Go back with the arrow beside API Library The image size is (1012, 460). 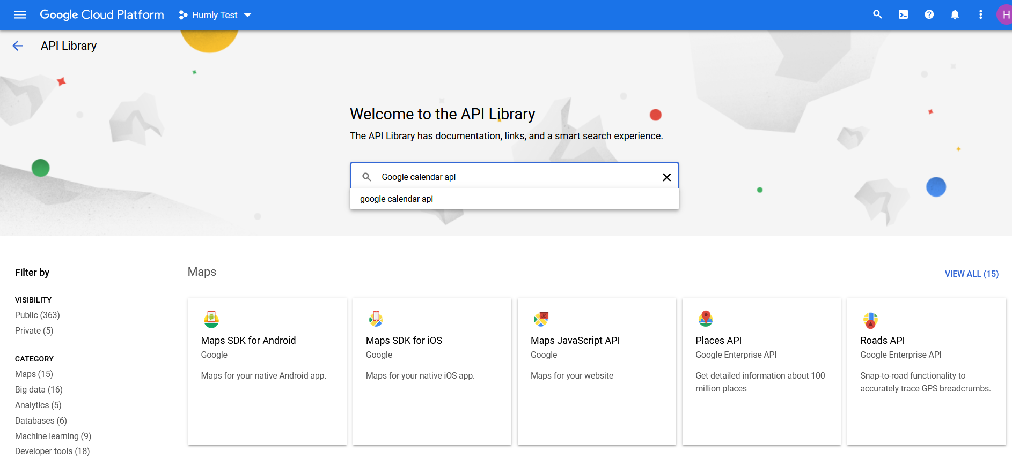[18, 46]
